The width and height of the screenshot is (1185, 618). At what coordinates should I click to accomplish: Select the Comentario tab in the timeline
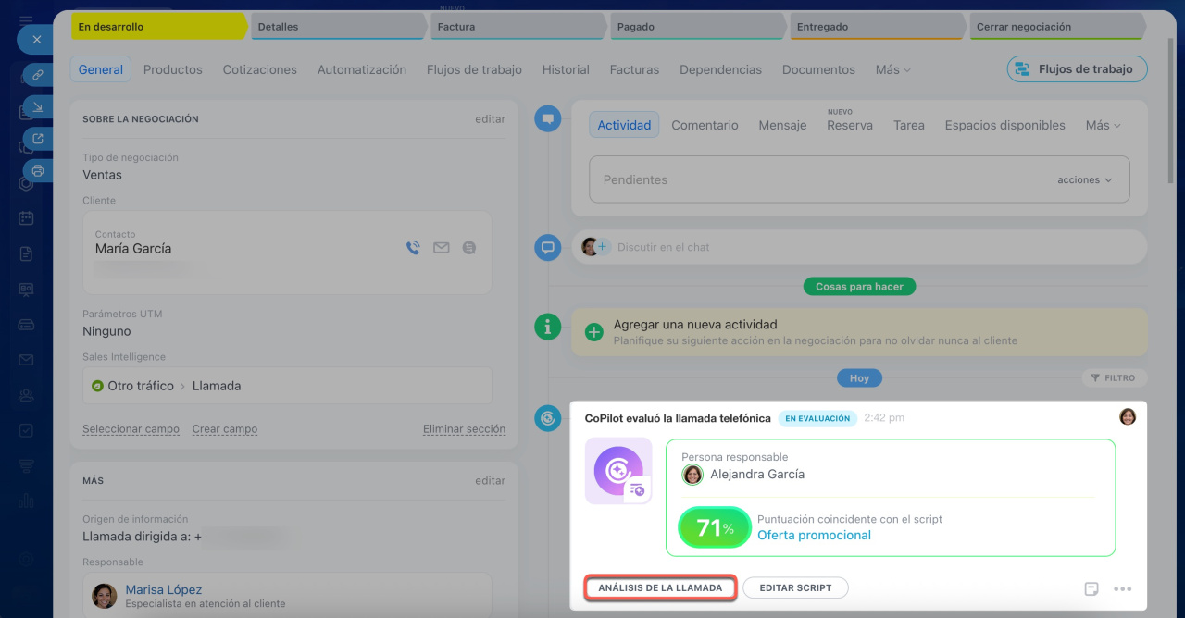click(x=705, y=125)
